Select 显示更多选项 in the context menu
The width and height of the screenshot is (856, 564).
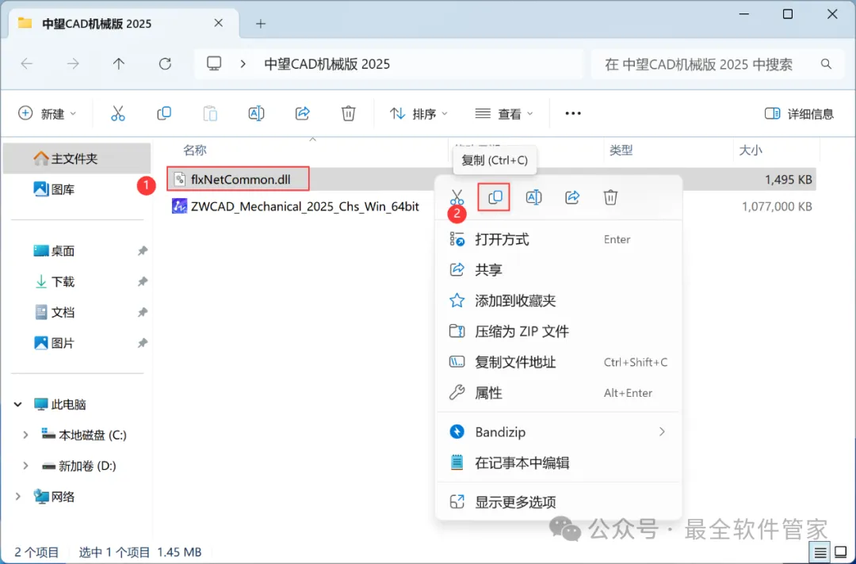pyautogui.click(x=559, y=502)
